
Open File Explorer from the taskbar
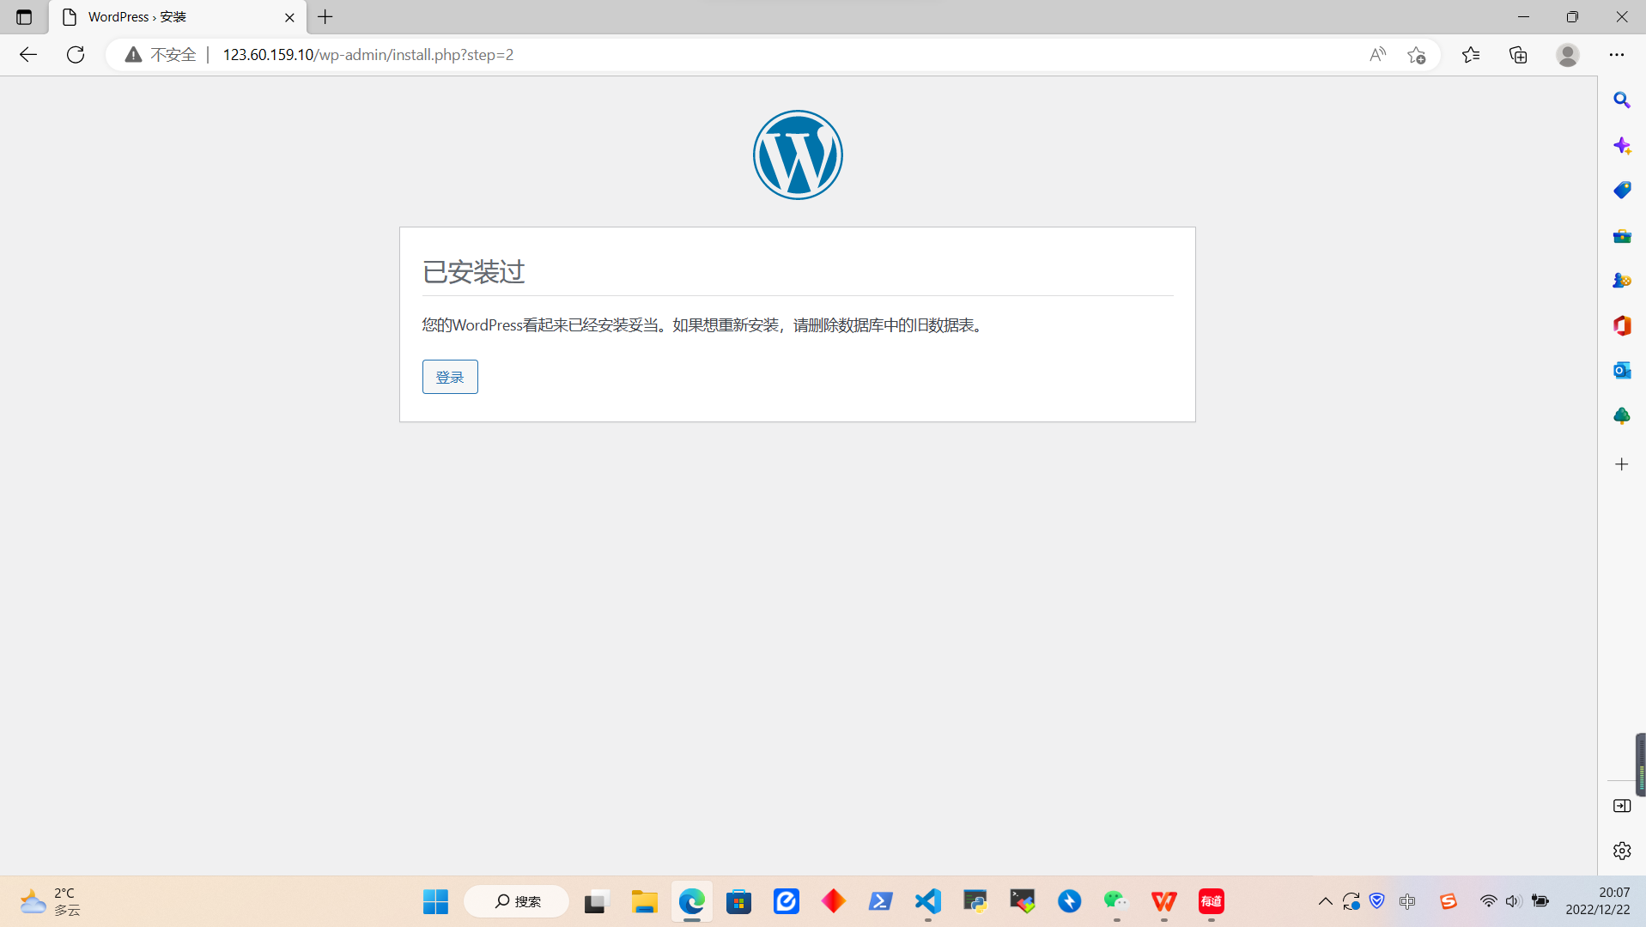[x=644, y=901]
